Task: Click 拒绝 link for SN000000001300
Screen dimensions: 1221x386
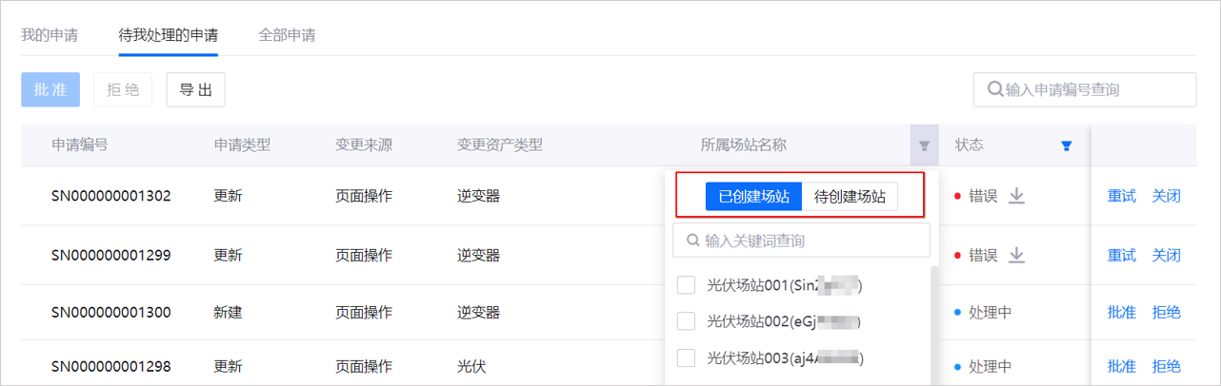Action: (x=1166, y=312)
